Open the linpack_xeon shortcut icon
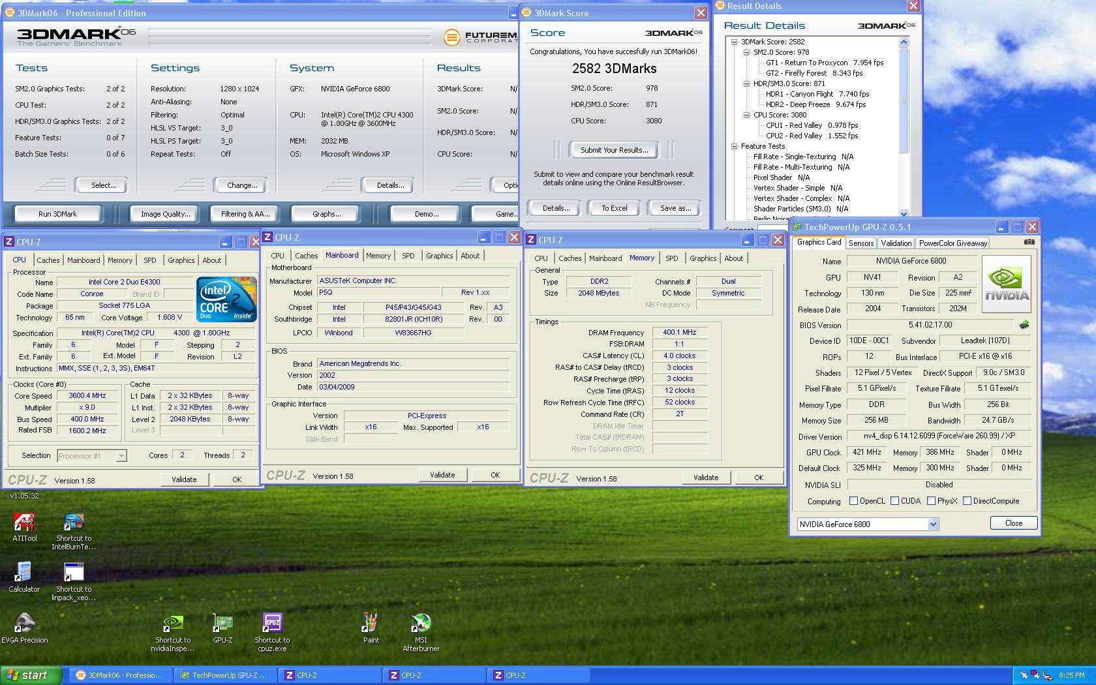This screenshot has width=1096, height=685. [x=74, y=581]
